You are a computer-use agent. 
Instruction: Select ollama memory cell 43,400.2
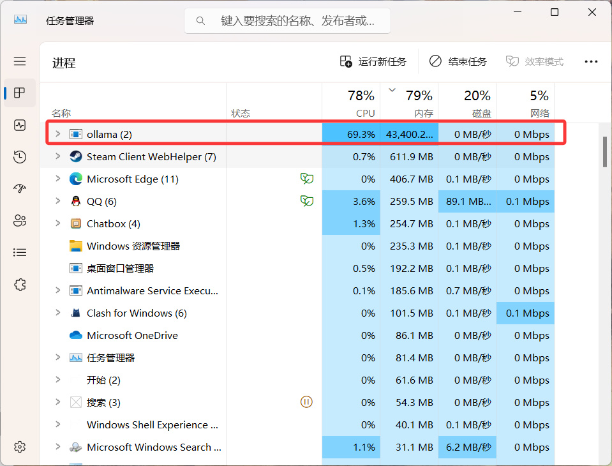[410, 134]
